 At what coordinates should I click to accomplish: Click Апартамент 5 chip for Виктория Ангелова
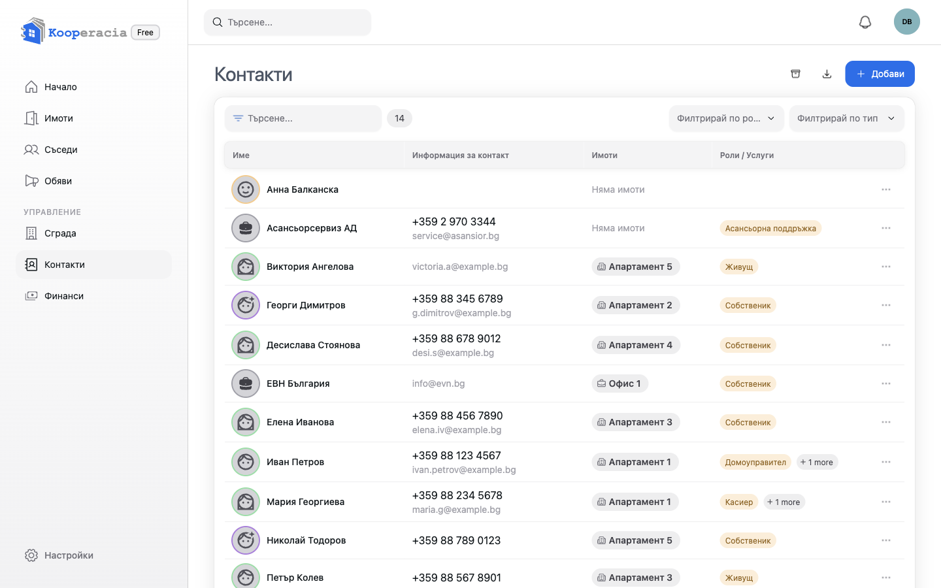[x=635, y=267]
